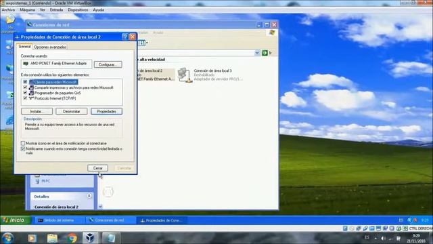Screen dimensions: 433x244
Task: Click the Instalar button
Action: [37, 111]
